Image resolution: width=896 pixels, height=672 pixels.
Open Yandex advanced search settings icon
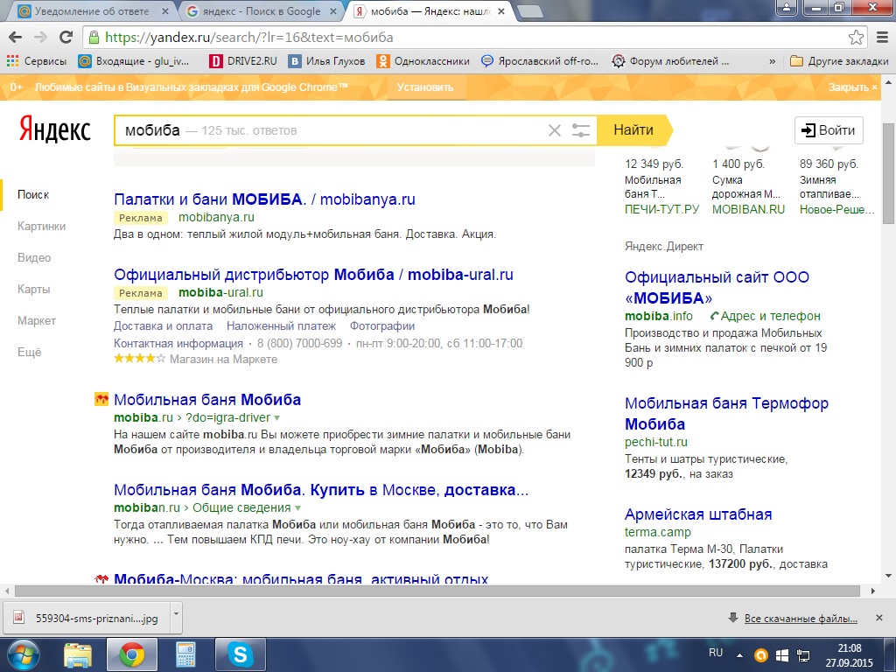(x=581, y=130)
